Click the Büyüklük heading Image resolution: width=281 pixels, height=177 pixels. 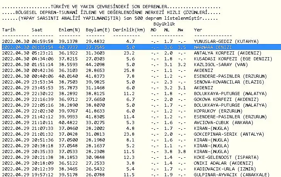tap(164, 24)
